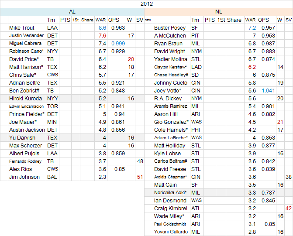Click the Max Scherzer name cell
The image size is (293, 236).
coord(27,145)
